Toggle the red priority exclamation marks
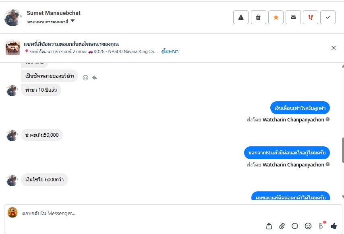This screenshot has width=344, height=234. [311, 17]
